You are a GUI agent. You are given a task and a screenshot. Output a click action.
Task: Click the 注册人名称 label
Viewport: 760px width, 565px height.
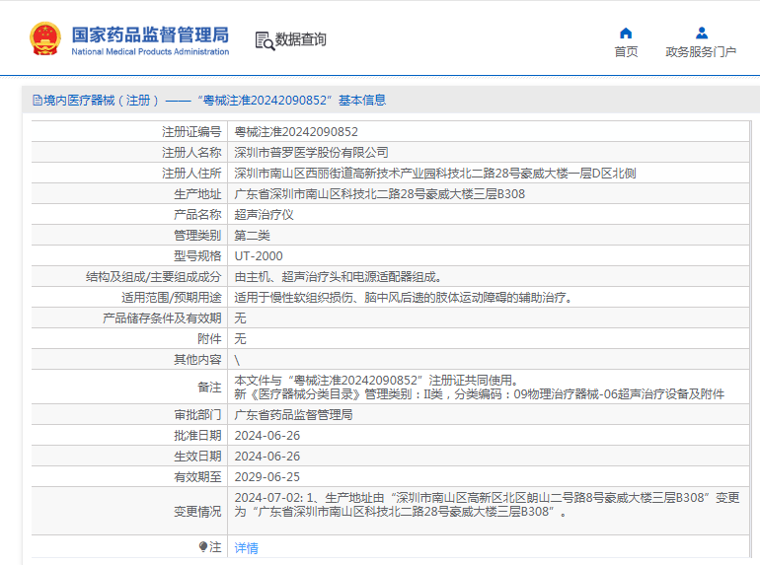point(191,153)
